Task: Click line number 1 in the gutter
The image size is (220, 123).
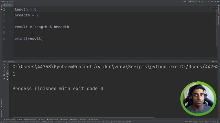Action: [x=4, y=10]
